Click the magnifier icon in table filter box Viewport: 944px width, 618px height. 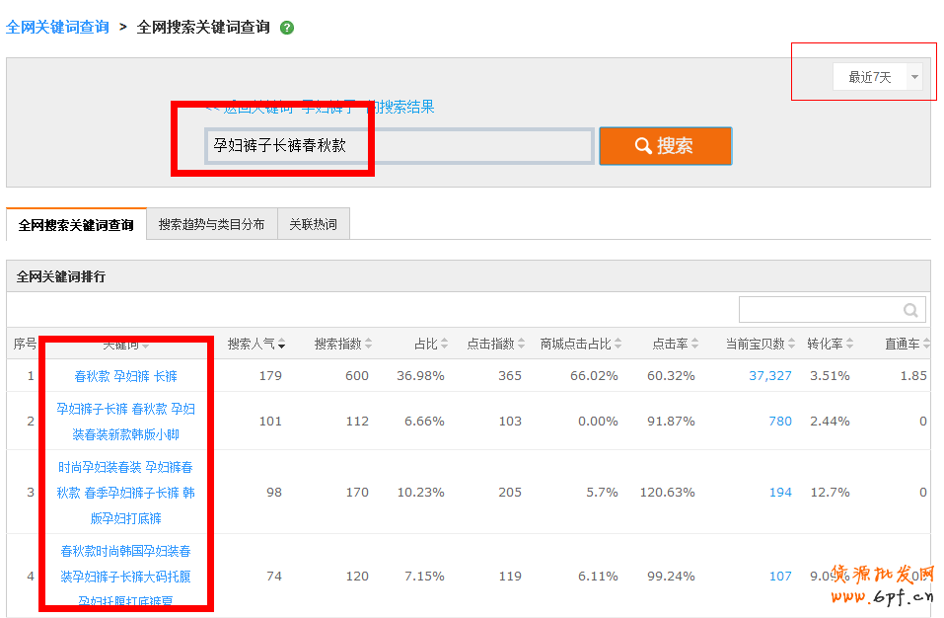click(x=910, y=310)
